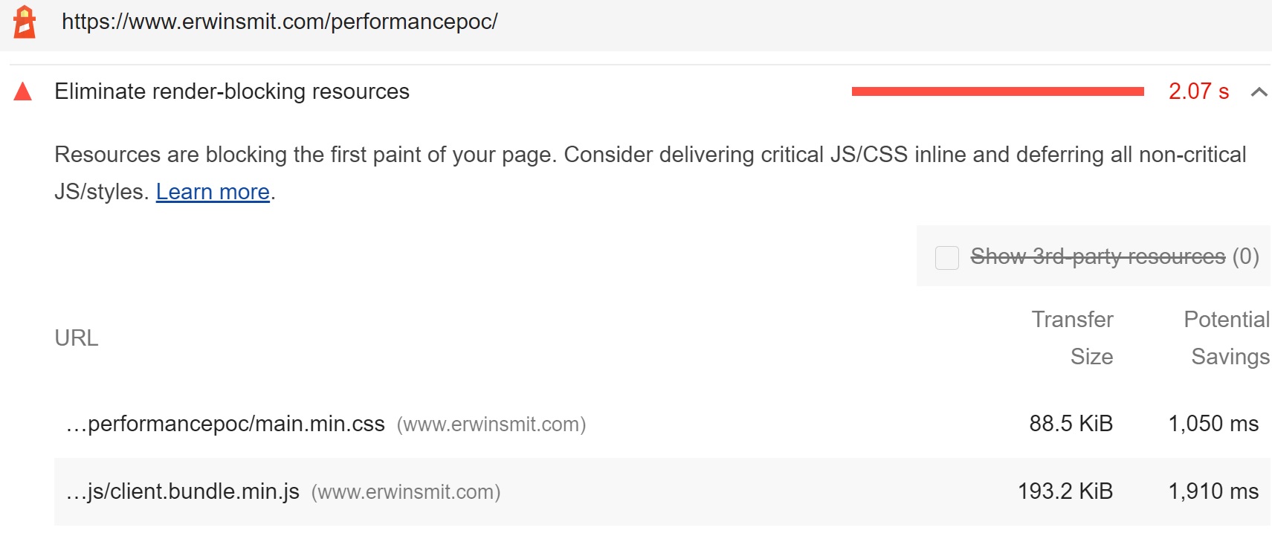Open the Learn more link

213,192
